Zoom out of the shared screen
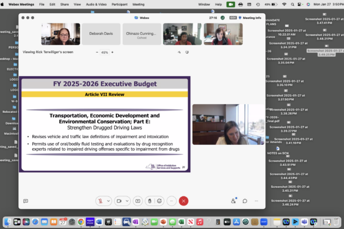The height and width of the screenshot is (229, 344). [x=96, y=52]
